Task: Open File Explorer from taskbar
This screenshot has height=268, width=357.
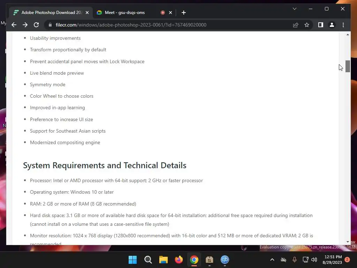Action: pyautogui.click(x=163, y=260)
